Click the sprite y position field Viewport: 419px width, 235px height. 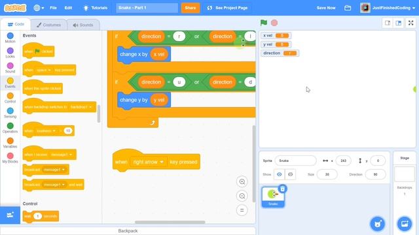pos(378,161)
